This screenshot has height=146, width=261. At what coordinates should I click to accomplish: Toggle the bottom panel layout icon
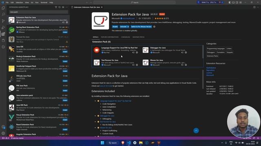coord(233,2)
